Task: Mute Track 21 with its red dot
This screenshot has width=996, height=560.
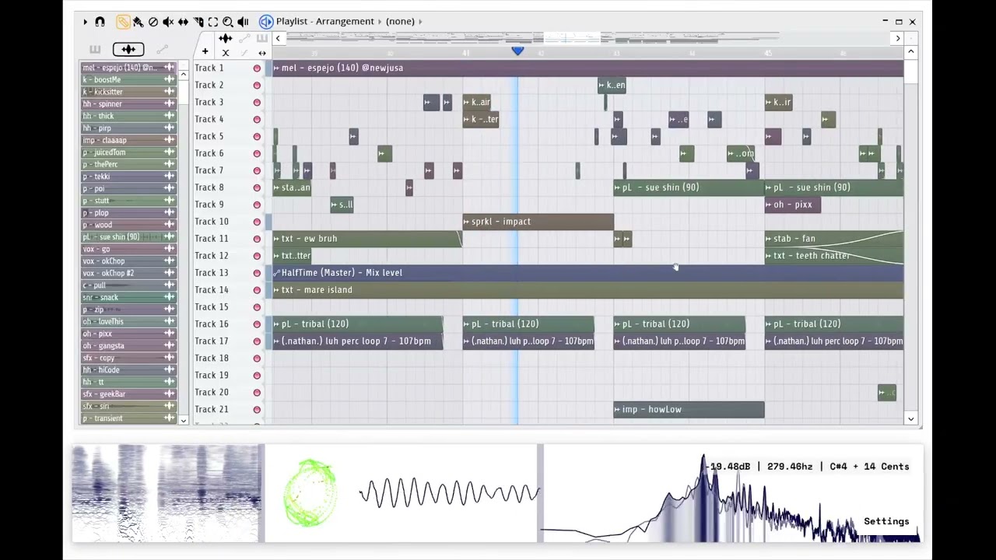Action: (x=257, y=410)
